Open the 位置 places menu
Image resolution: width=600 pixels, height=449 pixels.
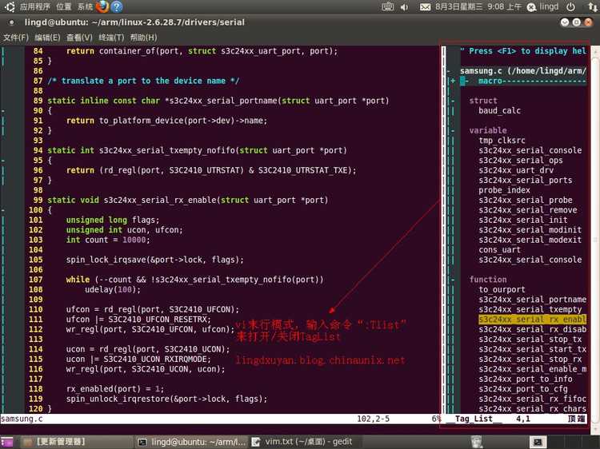tap(63, 6)
